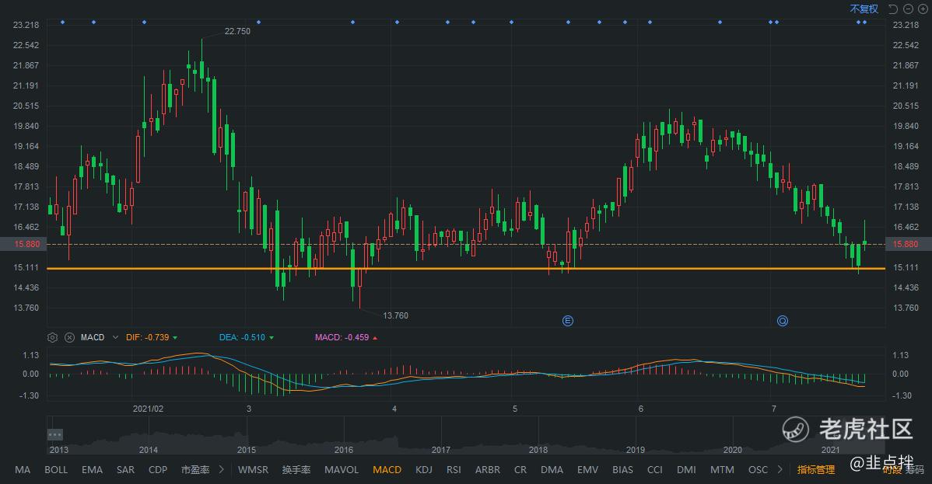The height and width of the screenshot is (484, 932).
Task: Switch sub-chart to ARBR
Action: click(x=488, y=470)
